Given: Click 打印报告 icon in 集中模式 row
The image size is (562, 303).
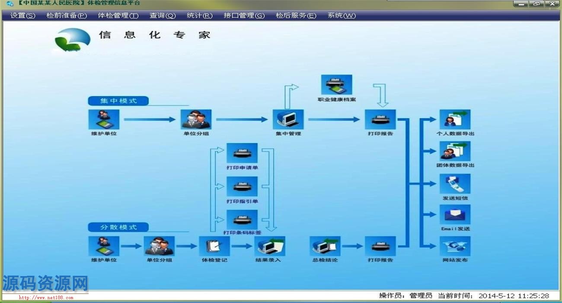Looking at the screenshot, I should [380, 119].
